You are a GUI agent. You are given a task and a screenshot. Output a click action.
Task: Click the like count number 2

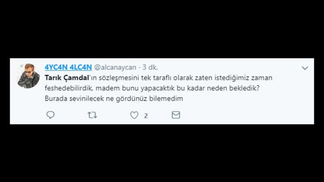coord(146,116)
